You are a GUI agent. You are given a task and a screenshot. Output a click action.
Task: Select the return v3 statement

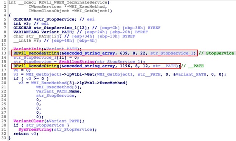(x=26, y=134)
